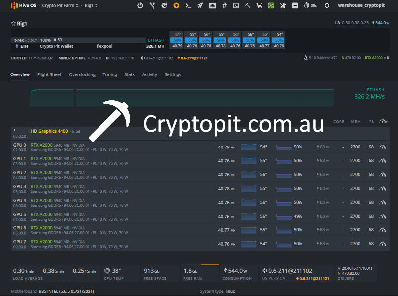Viewport: 398px width, 296px height.
Task: Open the Stats tab
Action: (129, 75)
